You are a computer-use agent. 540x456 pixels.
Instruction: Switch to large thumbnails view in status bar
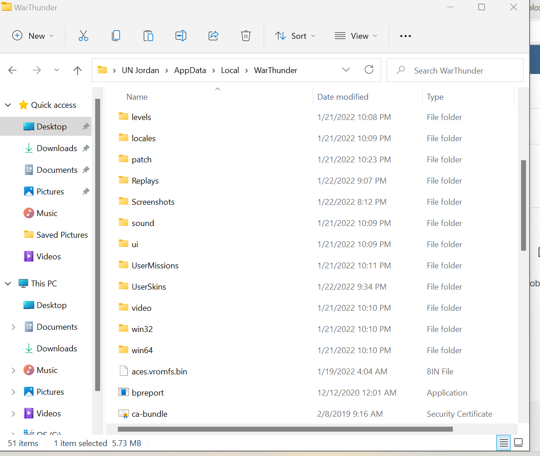518,442
